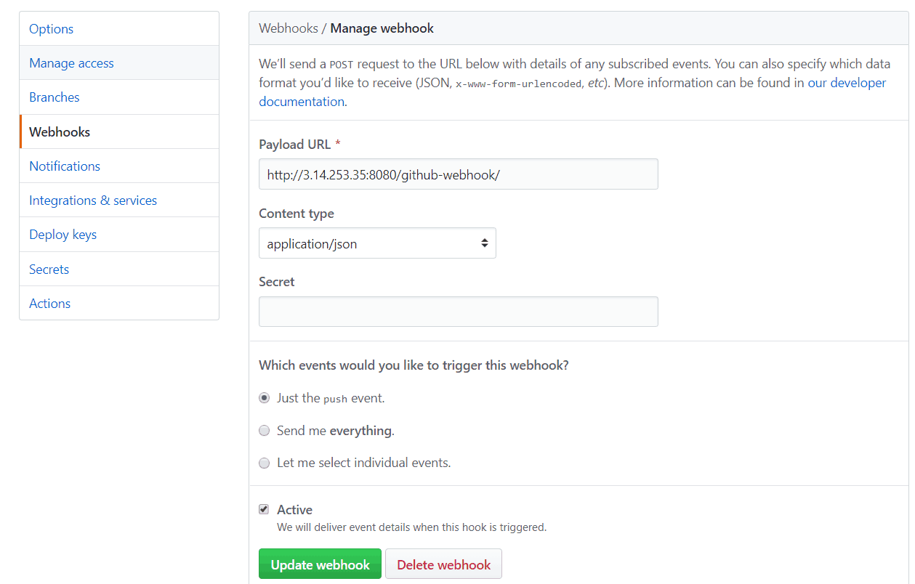Go to Manage access in sidebar
Screen dimensions: 915x584
(71, 63)
